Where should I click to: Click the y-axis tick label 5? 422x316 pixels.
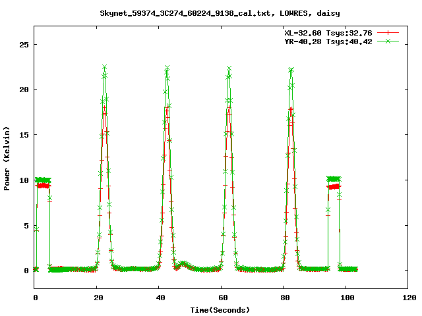pos(26,226)
